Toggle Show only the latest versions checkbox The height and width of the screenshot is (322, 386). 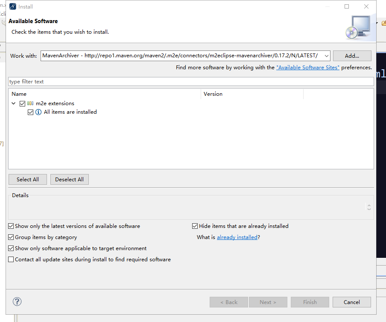tap(11, 226)
